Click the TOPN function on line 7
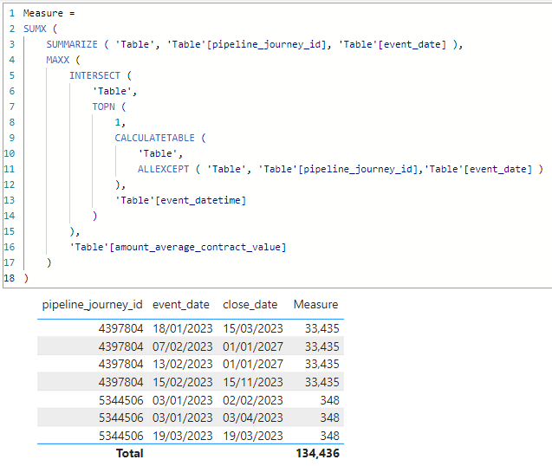552x466 pixels. pos(103,107)
